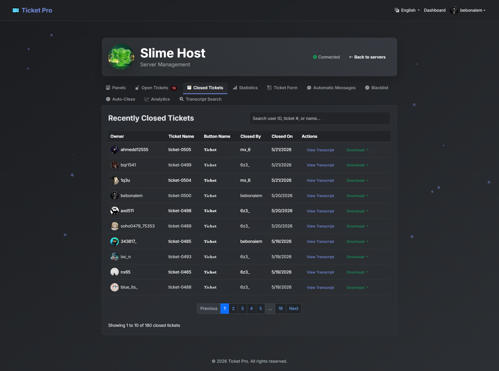Click the Panels tab icon
The image size is (499, 371).
[x=108, y=88]
